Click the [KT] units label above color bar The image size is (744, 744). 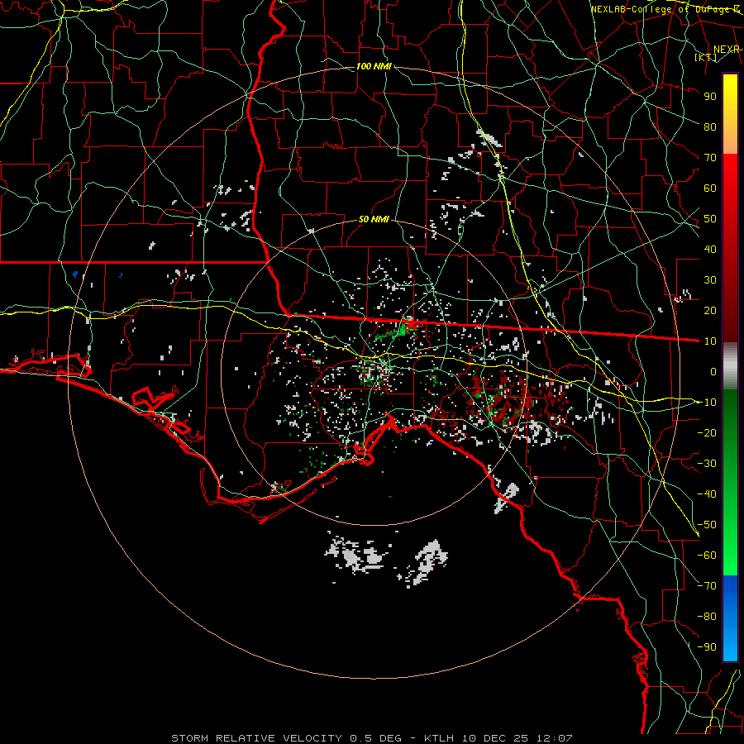tap(706, 57)
